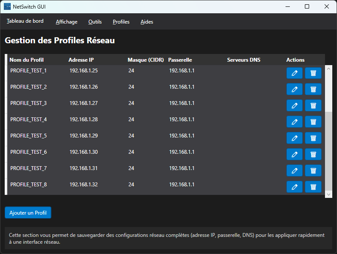
Task: Click the mask value 24 for PROFILE_TEST_1
Action: click(131, 71)
